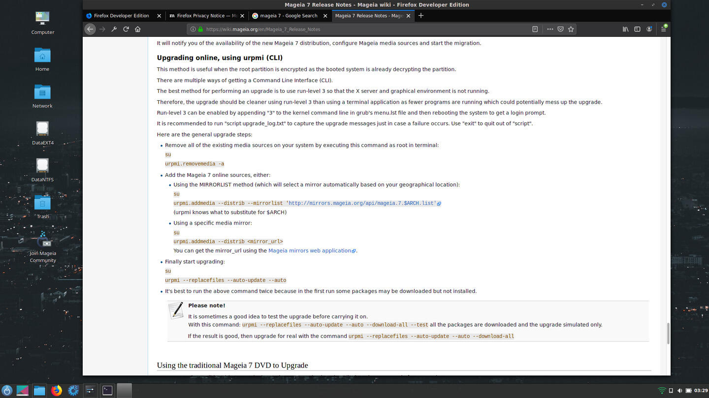Click the clock showing 03:29
Image resolution: width=709 pixels, height=398 pixels.
tap(700, 391)
